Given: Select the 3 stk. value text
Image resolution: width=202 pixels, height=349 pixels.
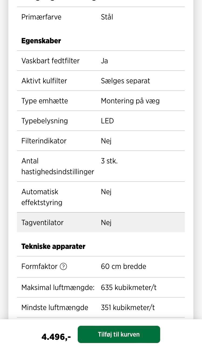Looking at the screenshot, I should [109, 161].
